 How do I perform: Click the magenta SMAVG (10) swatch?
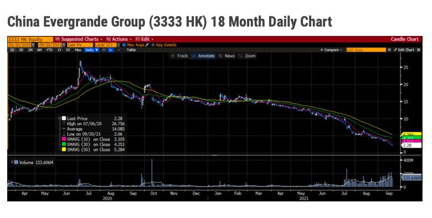point(64,139)
